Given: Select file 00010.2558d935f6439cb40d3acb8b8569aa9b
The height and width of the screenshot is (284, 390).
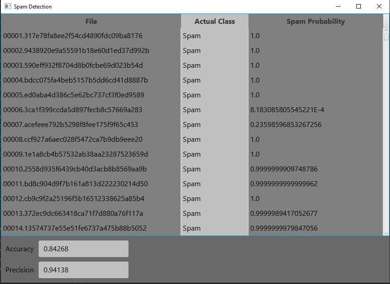Looking at the screenshot, I should click(x=75, y=169).
